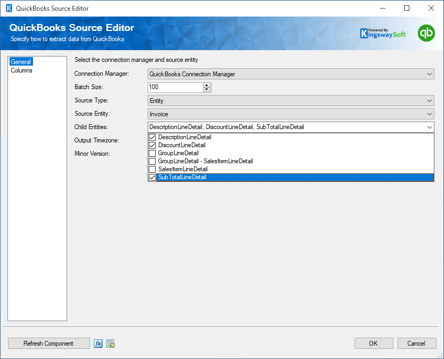
Task: Check the GroupLineDetail checkbox
Action: [152, 153]
